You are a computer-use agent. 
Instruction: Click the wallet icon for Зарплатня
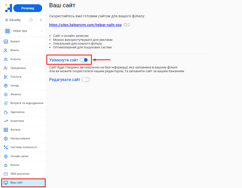click(6, 112)
